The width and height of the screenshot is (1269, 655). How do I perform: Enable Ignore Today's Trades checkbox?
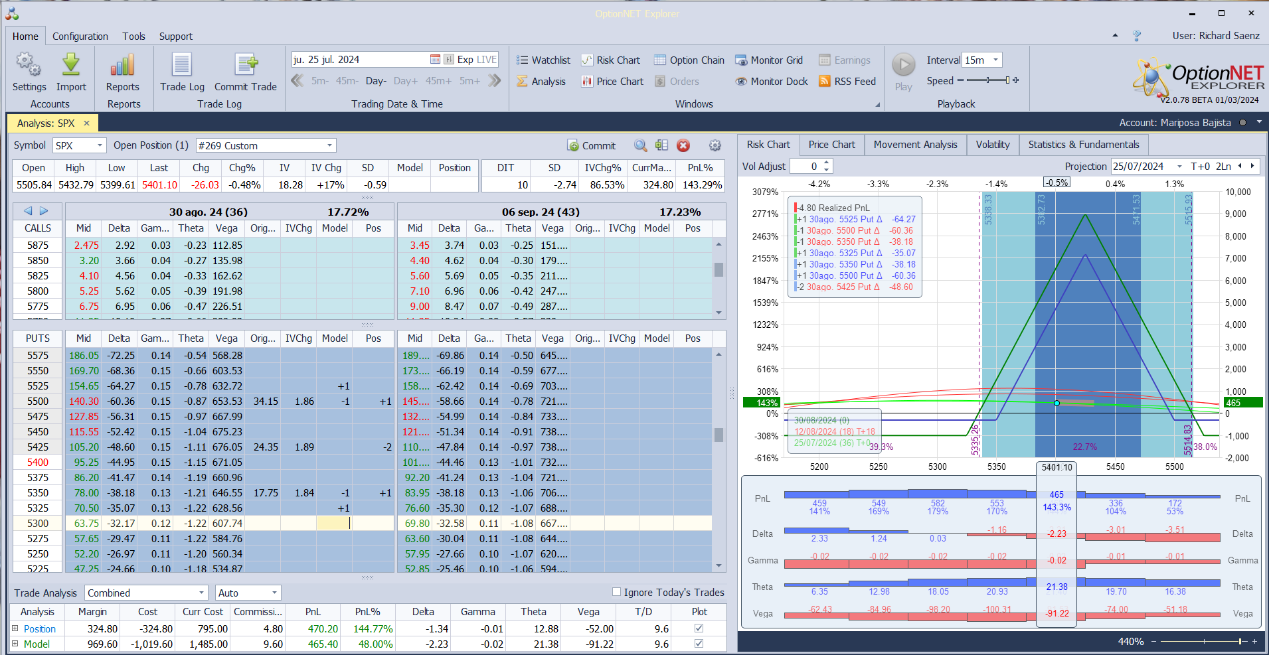(616, 592)
